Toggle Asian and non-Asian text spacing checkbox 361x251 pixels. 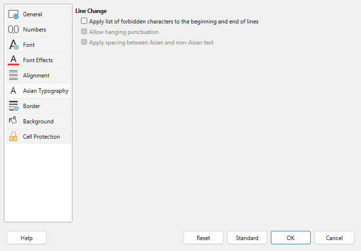coord(84,42)
